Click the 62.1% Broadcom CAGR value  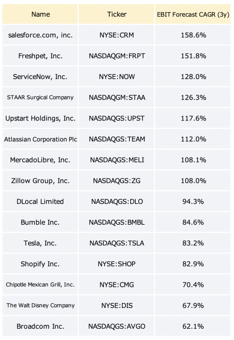pyautogui.click(x=193, y=326)
